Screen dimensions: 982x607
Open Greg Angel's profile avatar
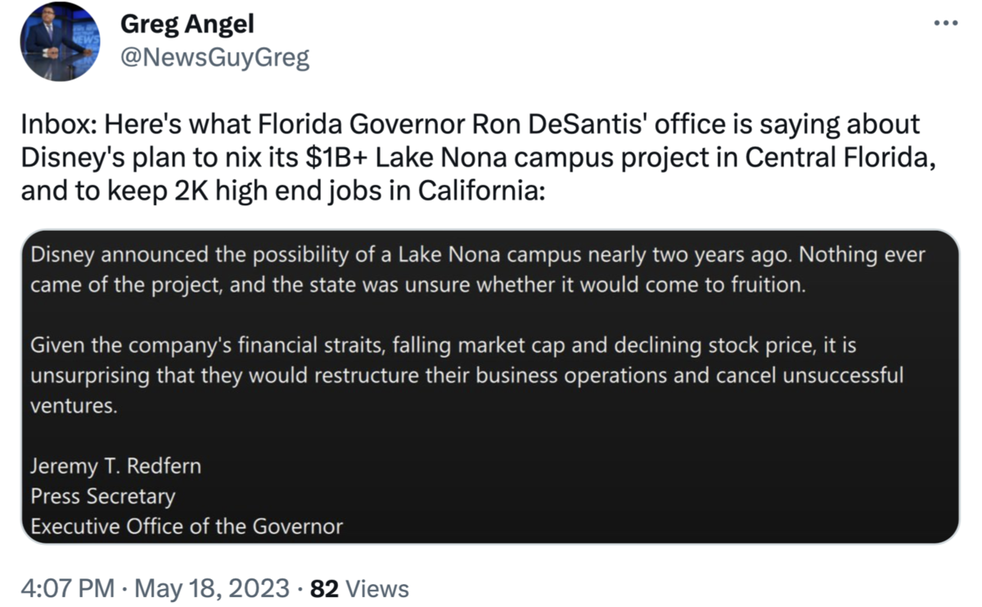(x=59, y=41)
